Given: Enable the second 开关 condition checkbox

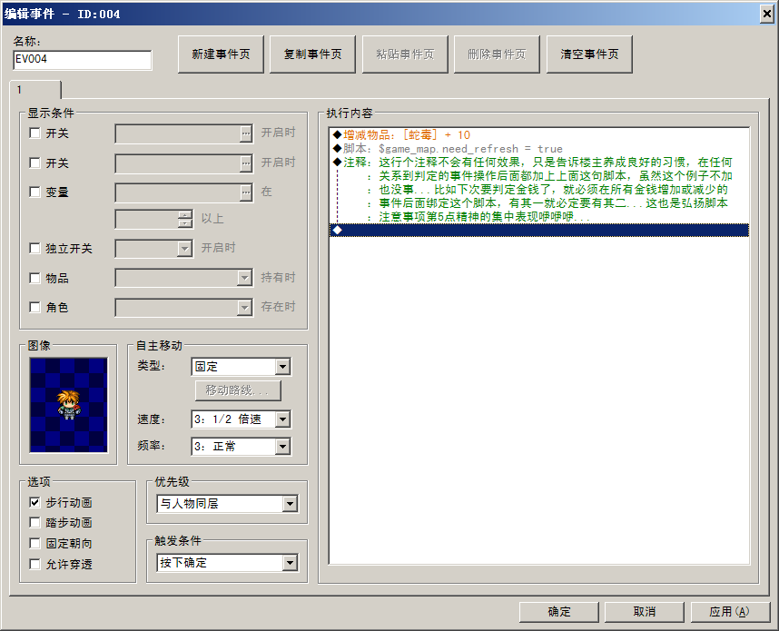Looking at the screenshot, I should point(35,163).
